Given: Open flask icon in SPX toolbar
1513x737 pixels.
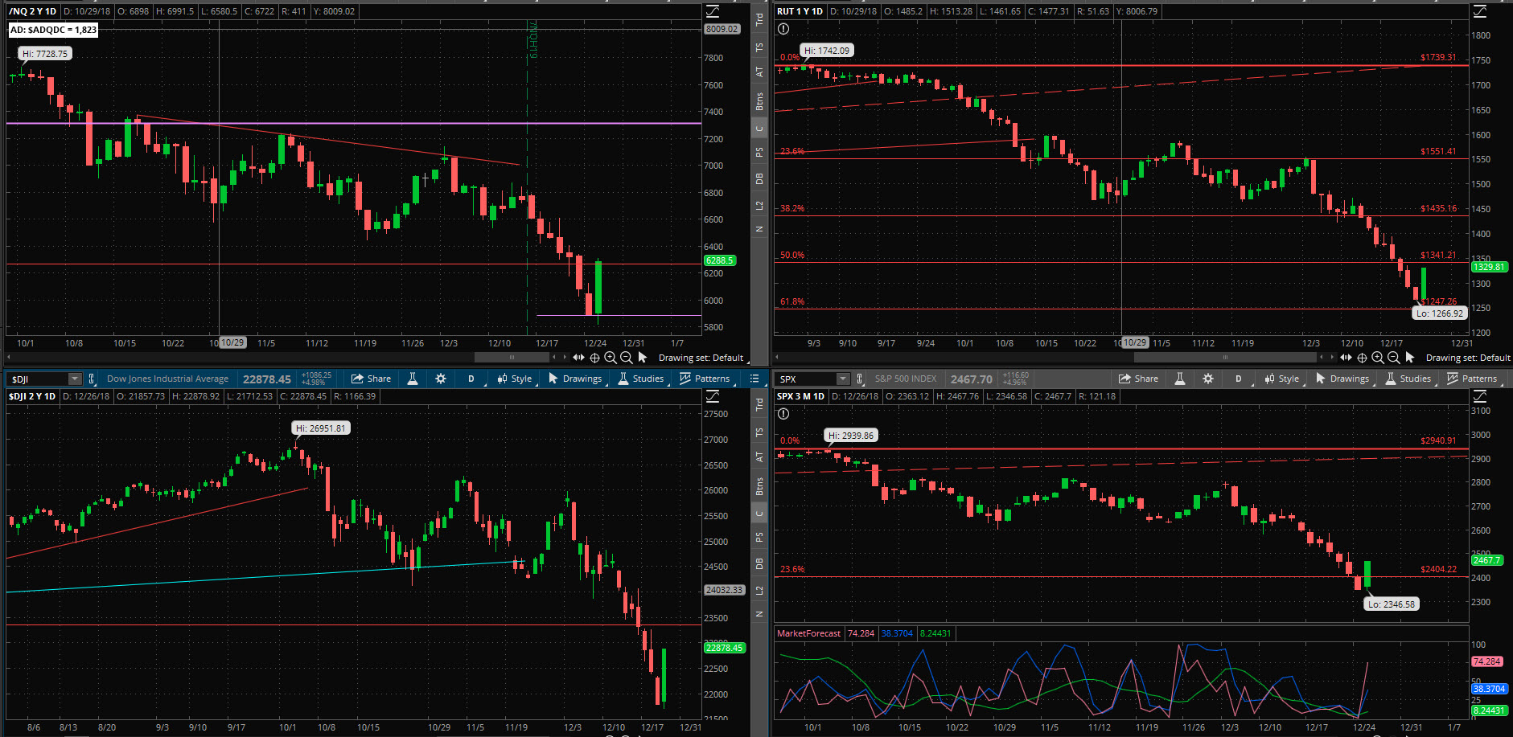Looking at the screenshot, I should [x=1180, y=379].
